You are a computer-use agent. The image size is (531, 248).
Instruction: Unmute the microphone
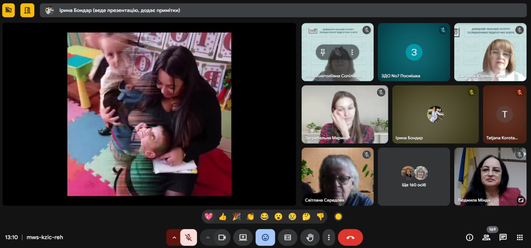click(188, 237)
